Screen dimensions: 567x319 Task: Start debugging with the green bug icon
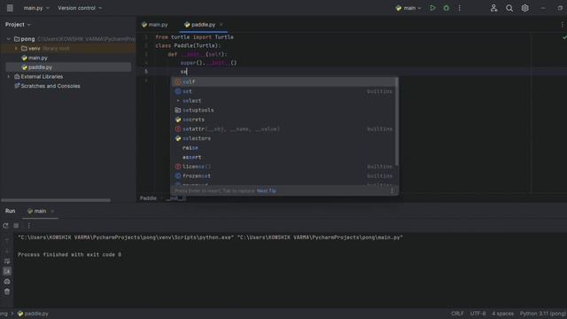click(x=447, y=8)
